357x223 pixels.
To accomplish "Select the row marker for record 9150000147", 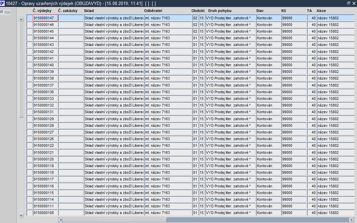I will pos(29,18).
